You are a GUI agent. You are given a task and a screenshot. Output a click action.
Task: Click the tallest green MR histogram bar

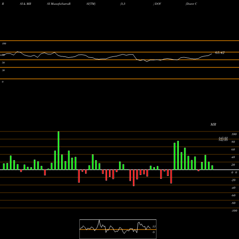58,151
